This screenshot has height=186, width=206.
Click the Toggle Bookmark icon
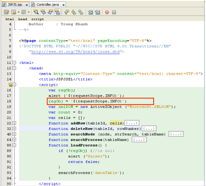pyautogui.click(x=81, y=12)
